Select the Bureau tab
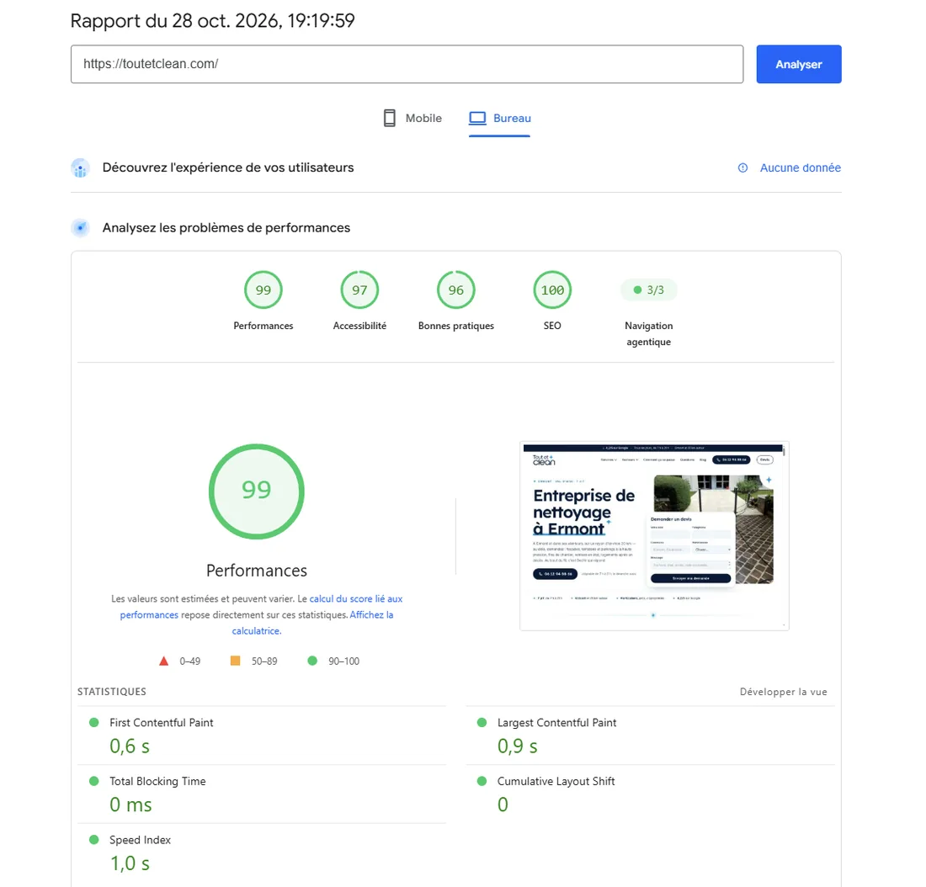Viewport: 926px width, 887px height. point(499,118)
